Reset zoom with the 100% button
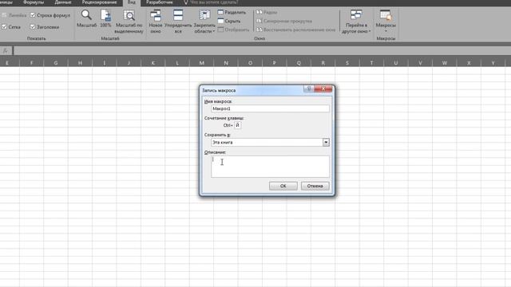 (105, 18)
